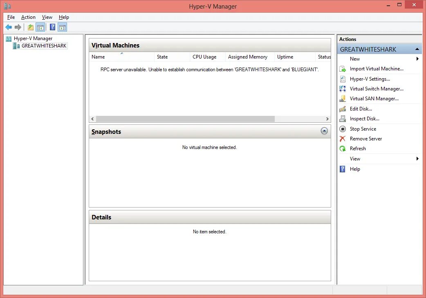Image resolution: width=426 pixels, height=298 pixels.
Task: Expand the New submenu arrow
Action: point(417,59)
